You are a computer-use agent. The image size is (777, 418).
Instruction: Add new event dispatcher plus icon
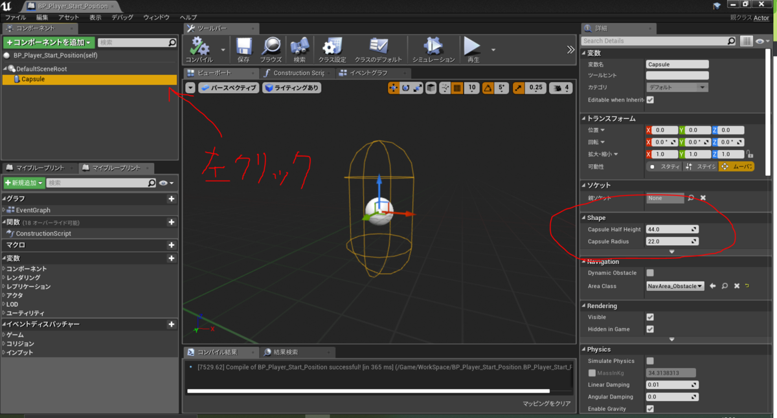(172, 324)
